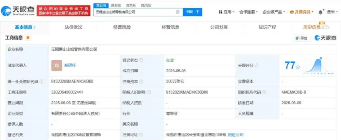Click help icon next to 登记状态
This screenshot has height=140, width=341.
point(141,60)
